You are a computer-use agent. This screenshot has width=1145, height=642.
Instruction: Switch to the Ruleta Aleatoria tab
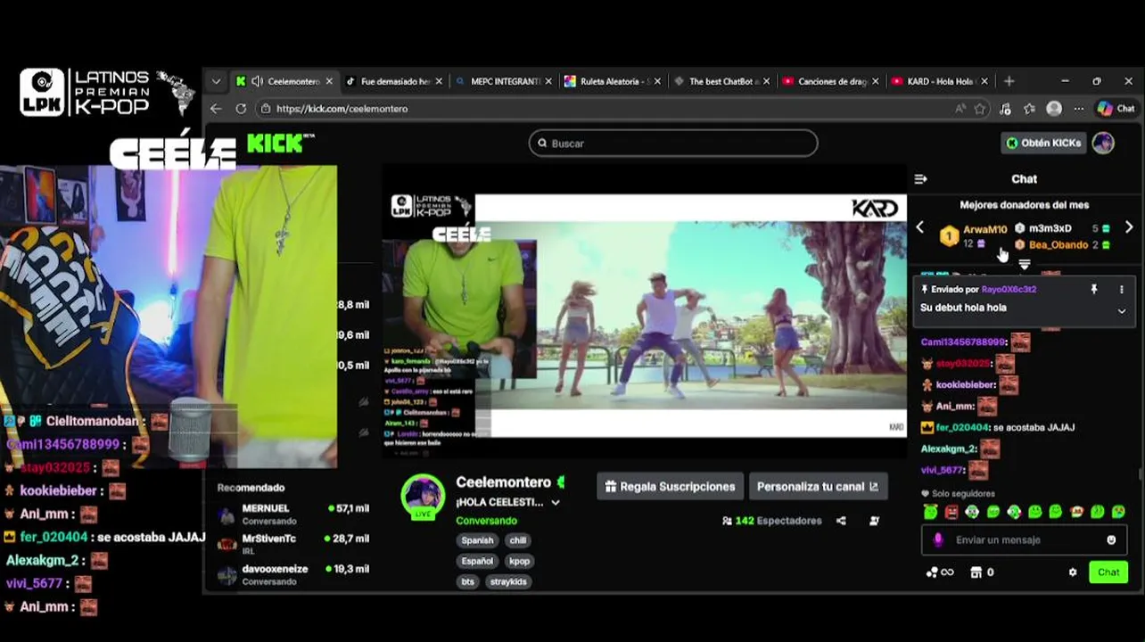coord(613,81)
